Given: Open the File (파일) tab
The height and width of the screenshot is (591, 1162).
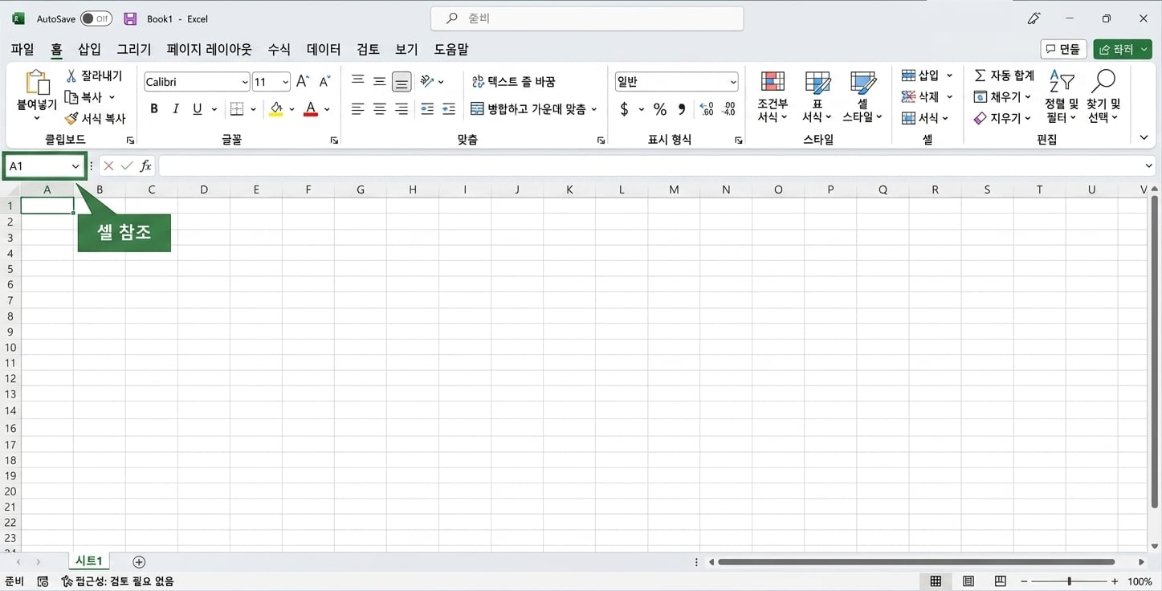Looking at the screenshot, I should tap(22, 50).
